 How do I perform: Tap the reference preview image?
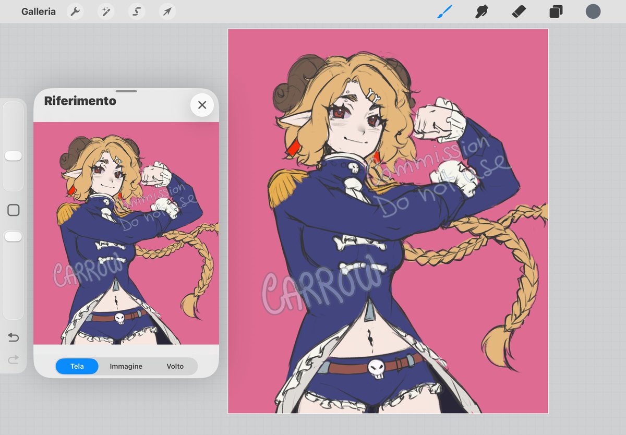click(x=126, y=233)
